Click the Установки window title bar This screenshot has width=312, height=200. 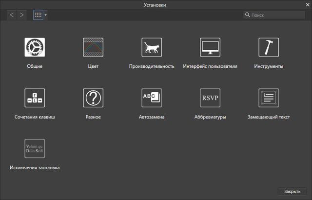156,4
